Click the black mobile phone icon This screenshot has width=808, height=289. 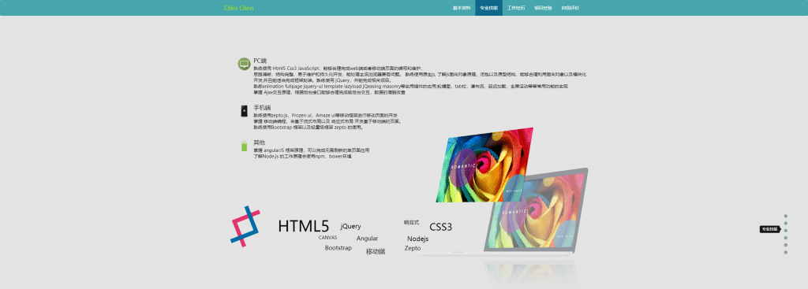point(244,111)
